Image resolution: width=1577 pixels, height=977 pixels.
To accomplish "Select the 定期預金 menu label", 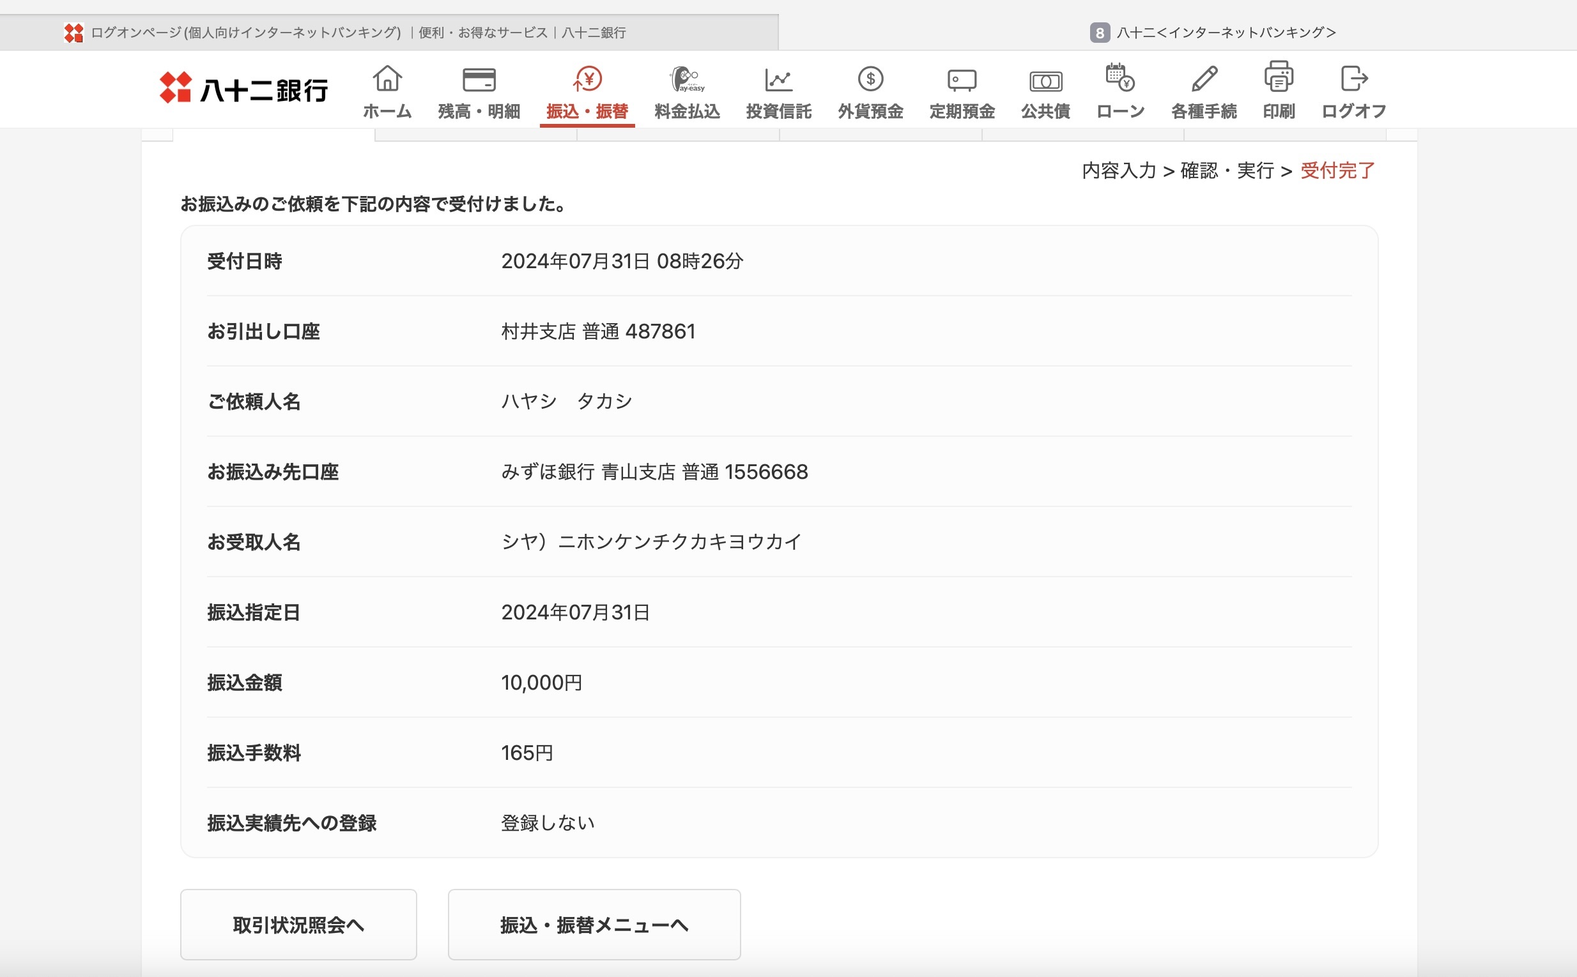I will point(962,111).
